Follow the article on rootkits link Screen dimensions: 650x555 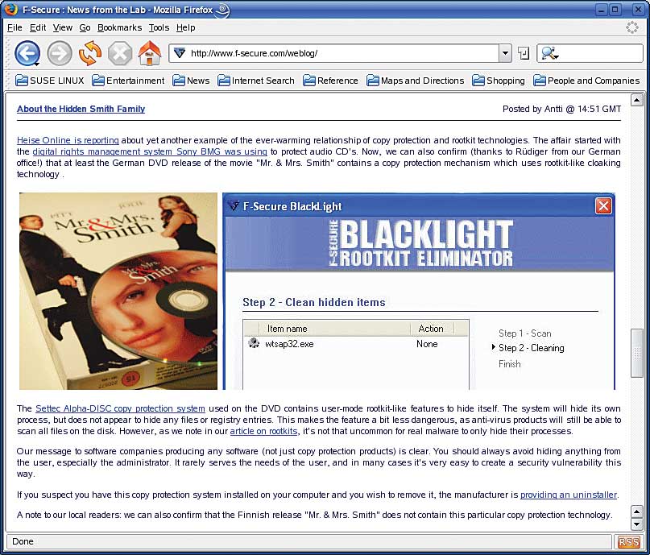(x=263, y=431)
